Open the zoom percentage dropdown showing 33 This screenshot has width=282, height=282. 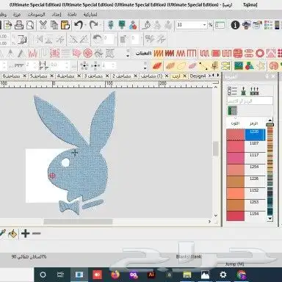[x=204, y=25]
